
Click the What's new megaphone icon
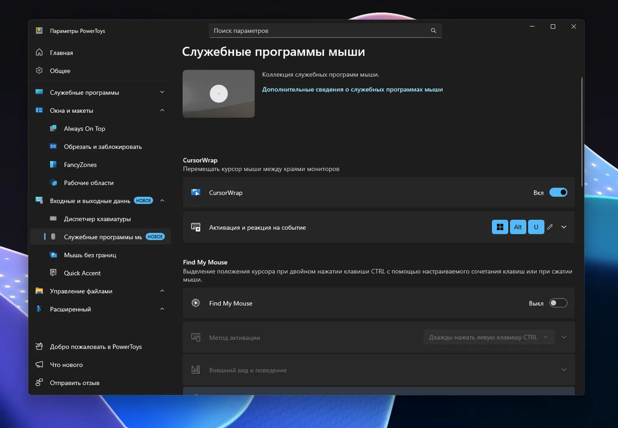(39, 364)
